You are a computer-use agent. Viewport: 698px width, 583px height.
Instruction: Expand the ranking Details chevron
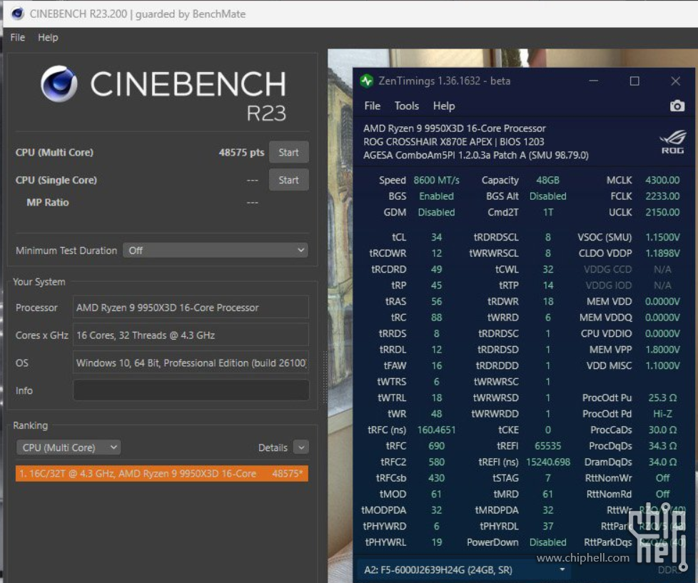[x=301, y=447]
